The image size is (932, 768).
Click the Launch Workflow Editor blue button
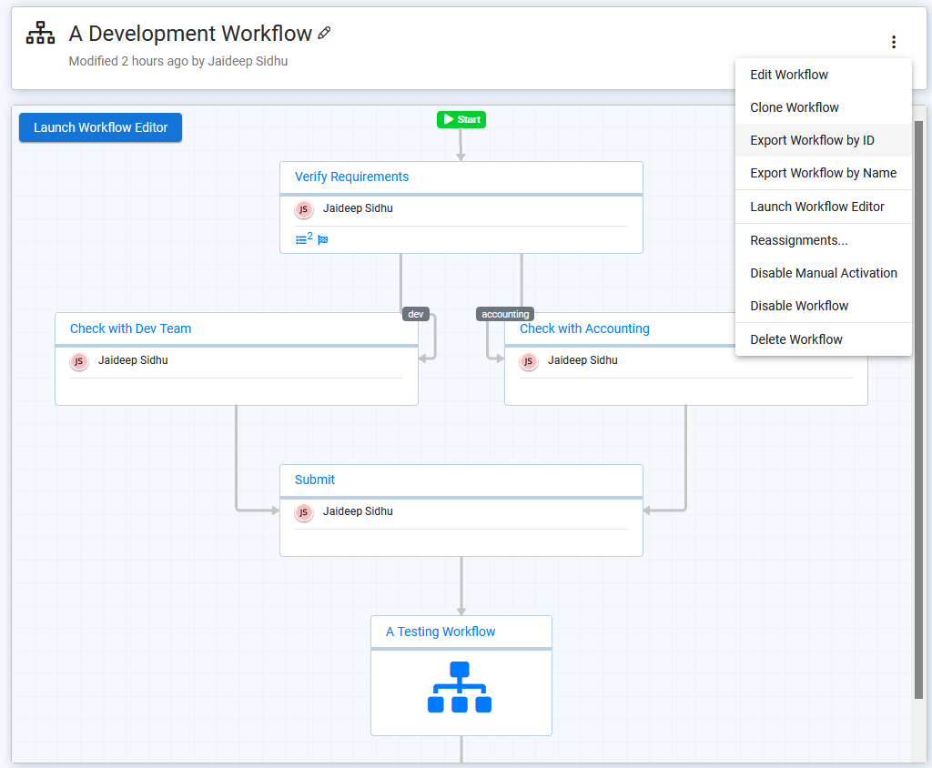point(100,127)
